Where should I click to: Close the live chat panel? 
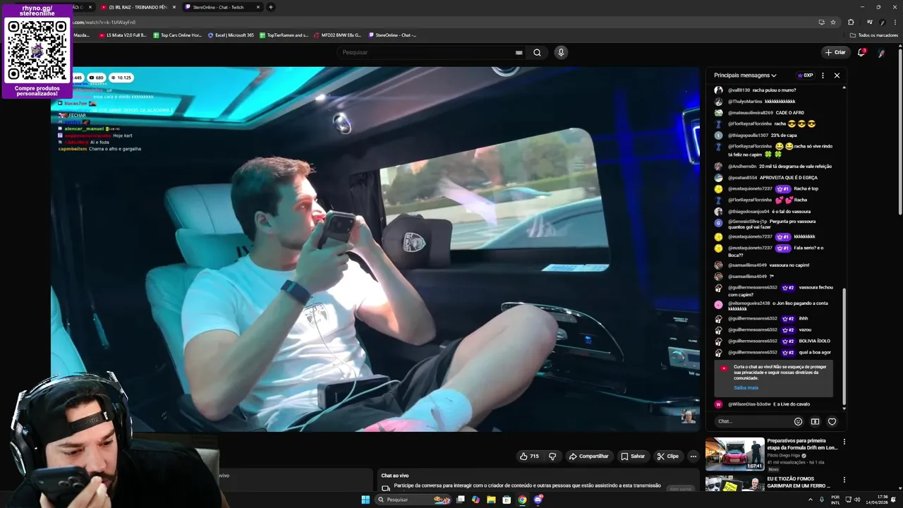(x=837, y=75)
